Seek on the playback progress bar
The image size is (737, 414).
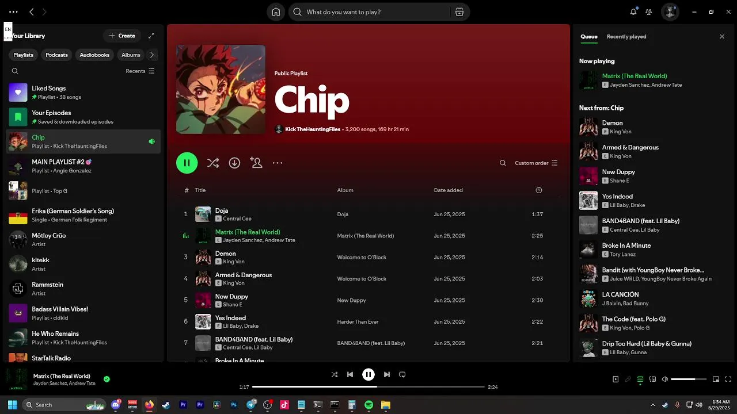[368, 387]
